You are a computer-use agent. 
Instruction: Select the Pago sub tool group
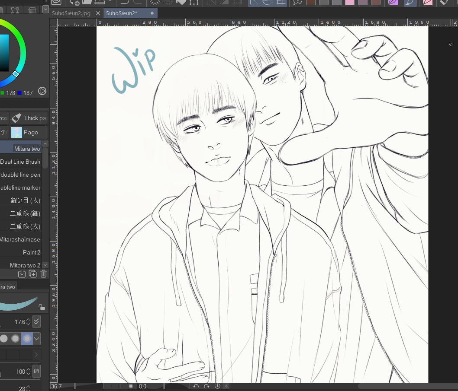pos(29,132)
